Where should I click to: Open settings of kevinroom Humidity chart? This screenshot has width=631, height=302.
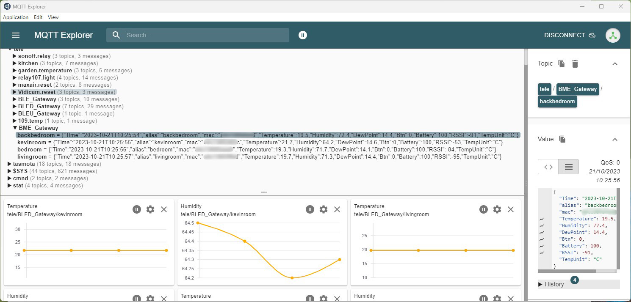(324, 209)
